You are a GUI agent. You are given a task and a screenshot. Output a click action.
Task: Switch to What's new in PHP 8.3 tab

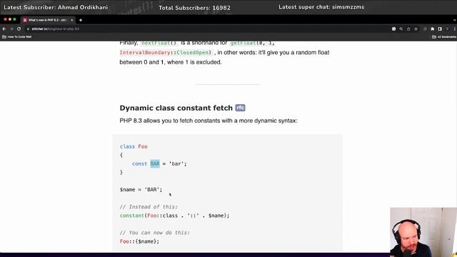coord(48,20)
